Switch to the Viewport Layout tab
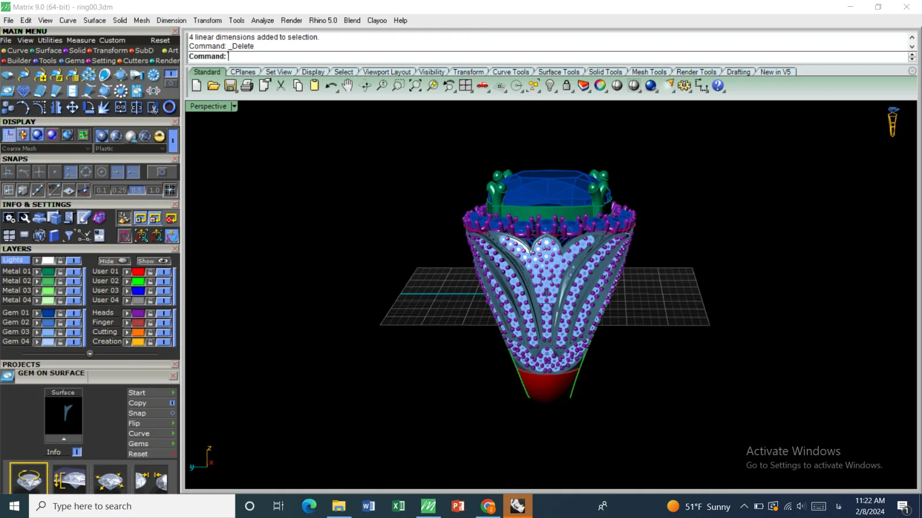922x518 pixels. click(387, 72)
